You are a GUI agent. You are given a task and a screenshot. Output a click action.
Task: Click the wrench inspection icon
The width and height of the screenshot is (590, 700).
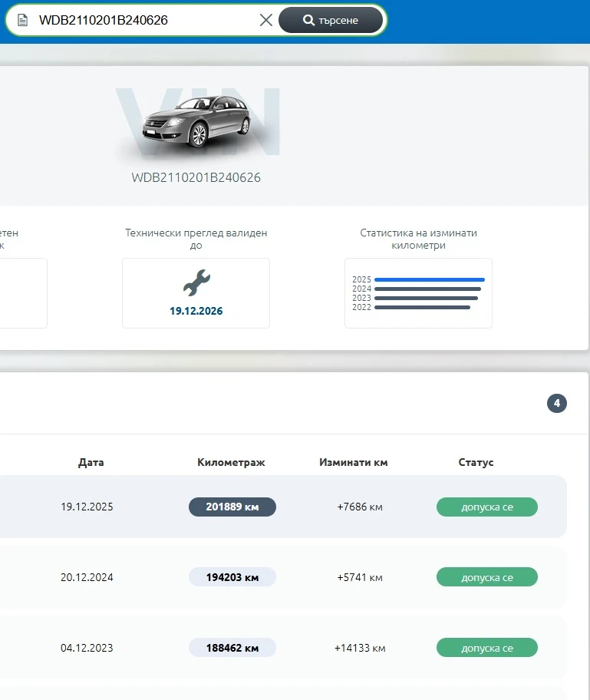[x=196, y=282]
